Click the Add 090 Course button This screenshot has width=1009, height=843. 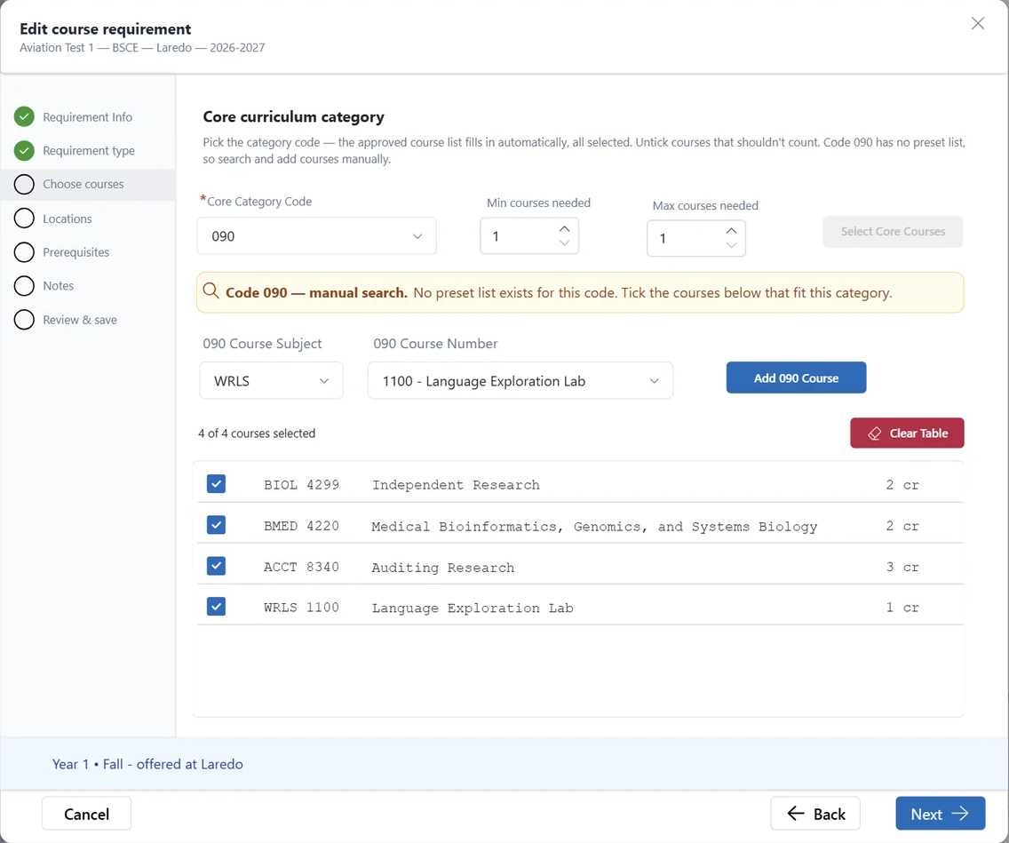pos(796,378)
